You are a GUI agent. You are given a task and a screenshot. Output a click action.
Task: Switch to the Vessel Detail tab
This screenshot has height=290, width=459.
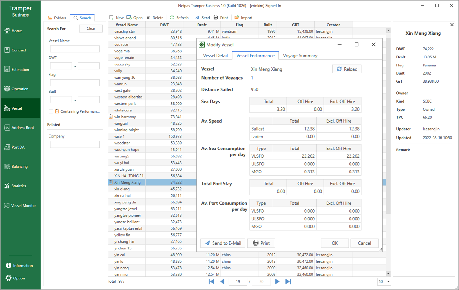click(215, 56)
